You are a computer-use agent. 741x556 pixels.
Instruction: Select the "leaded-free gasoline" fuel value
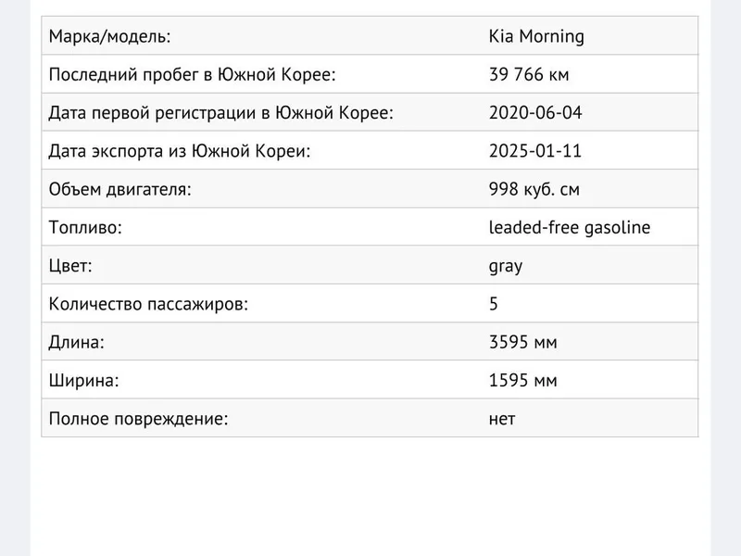coord(570,228)
